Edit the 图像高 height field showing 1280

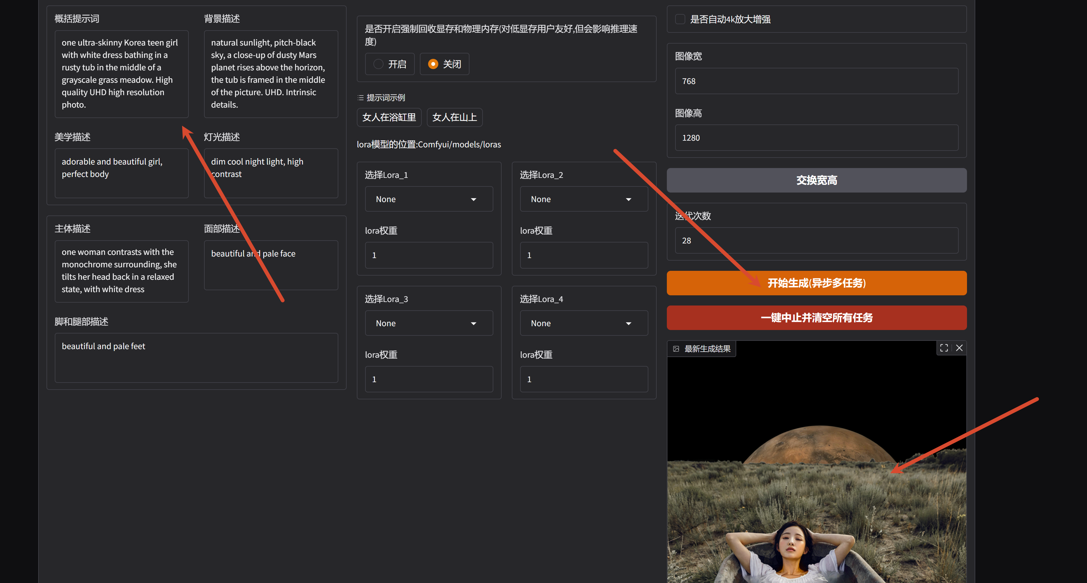tap(816, 137)
